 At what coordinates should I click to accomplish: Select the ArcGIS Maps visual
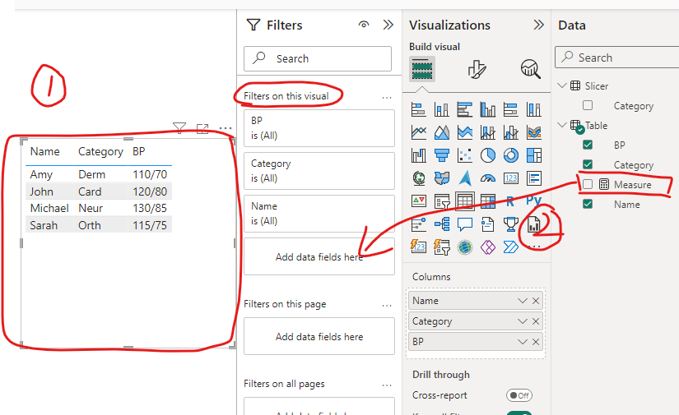coord(465,247)
